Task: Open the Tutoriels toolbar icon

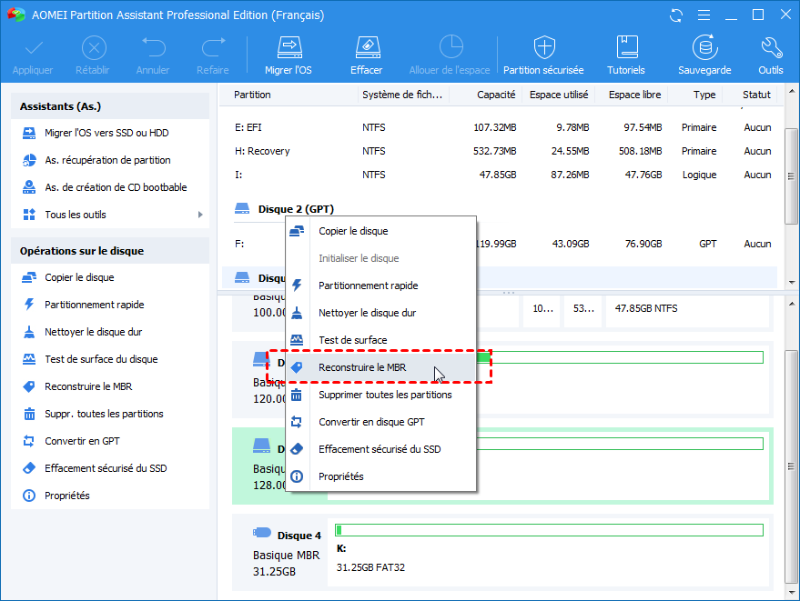Action: pyautogui.click(x=626, y=47)
